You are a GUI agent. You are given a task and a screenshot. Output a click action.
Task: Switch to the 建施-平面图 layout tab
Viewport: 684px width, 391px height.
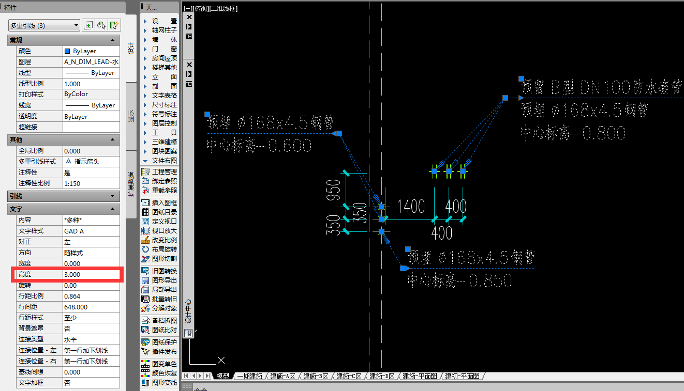point(420,376)
